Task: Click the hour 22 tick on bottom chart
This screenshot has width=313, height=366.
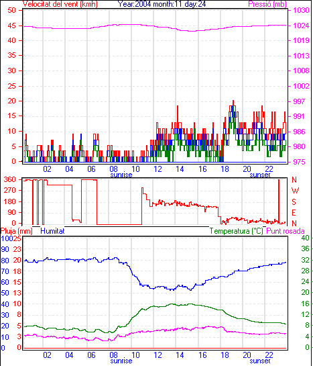Action: [x=269, y=355]
